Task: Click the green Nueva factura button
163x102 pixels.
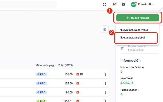Action: [138, 18]
